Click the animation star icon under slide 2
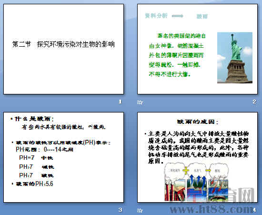The image size is (262, 215). tap(140, 102)
